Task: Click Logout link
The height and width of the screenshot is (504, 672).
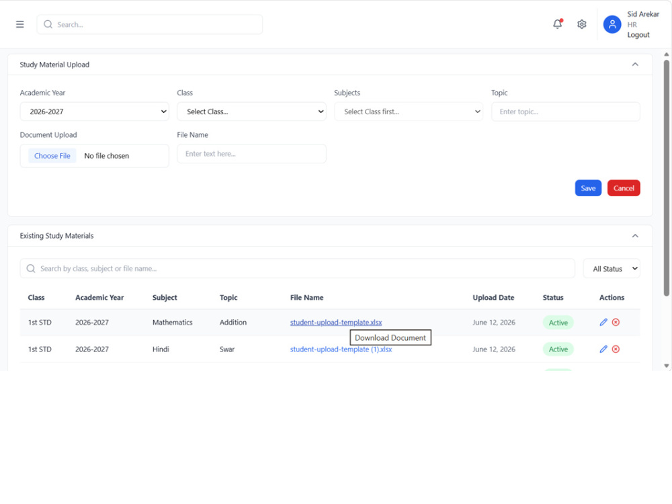Action: point(638,35)
